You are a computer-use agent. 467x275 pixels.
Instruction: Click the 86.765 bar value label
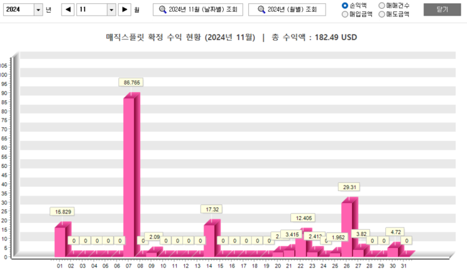[131, 82]
